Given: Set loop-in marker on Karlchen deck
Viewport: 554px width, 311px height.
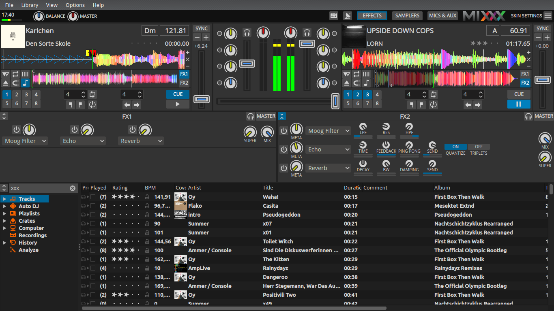Looking at the screenshot, I should (71, 105).
